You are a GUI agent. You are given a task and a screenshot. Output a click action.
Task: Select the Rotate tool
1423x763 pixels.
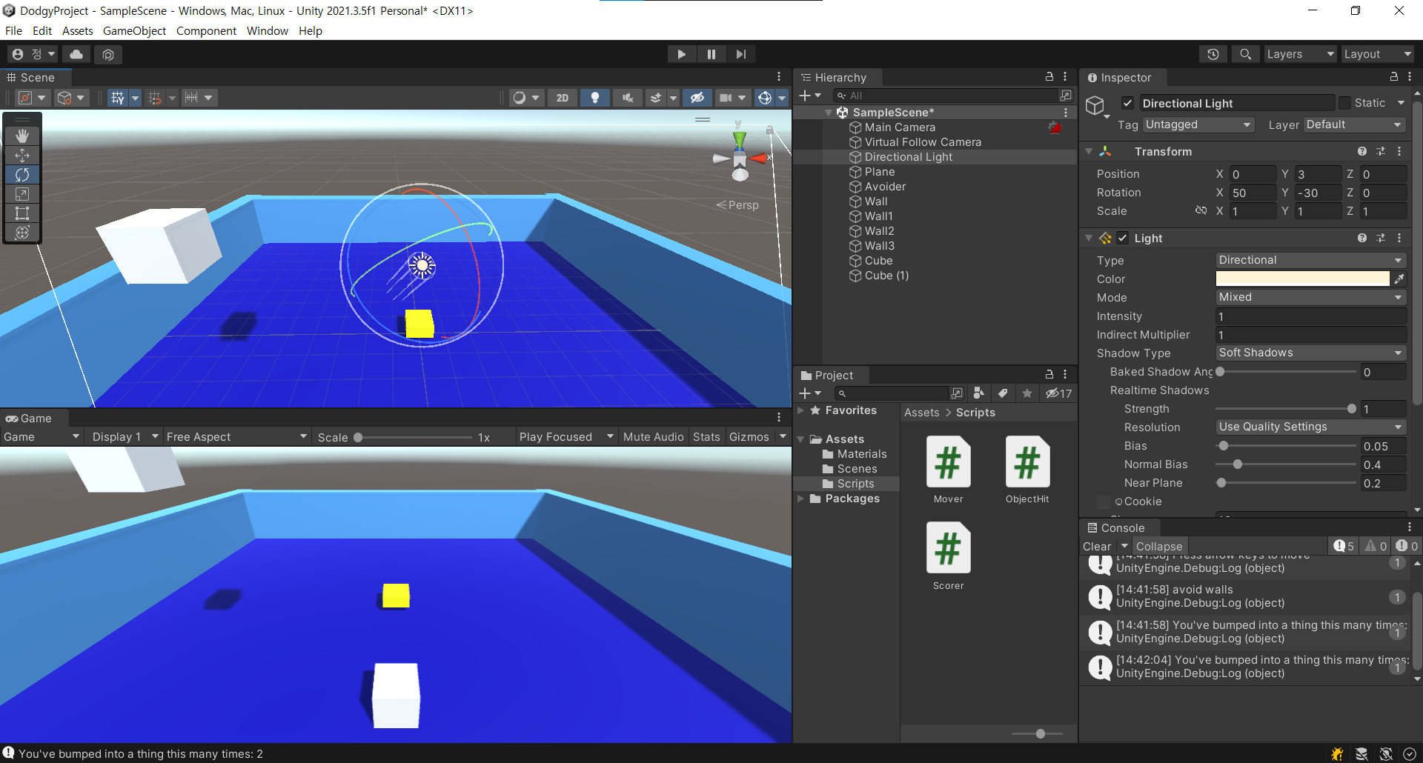[x=22, y=174]
